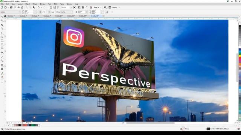Apply layout to Current Page only
241x135 pixels.
click(53, 12)
